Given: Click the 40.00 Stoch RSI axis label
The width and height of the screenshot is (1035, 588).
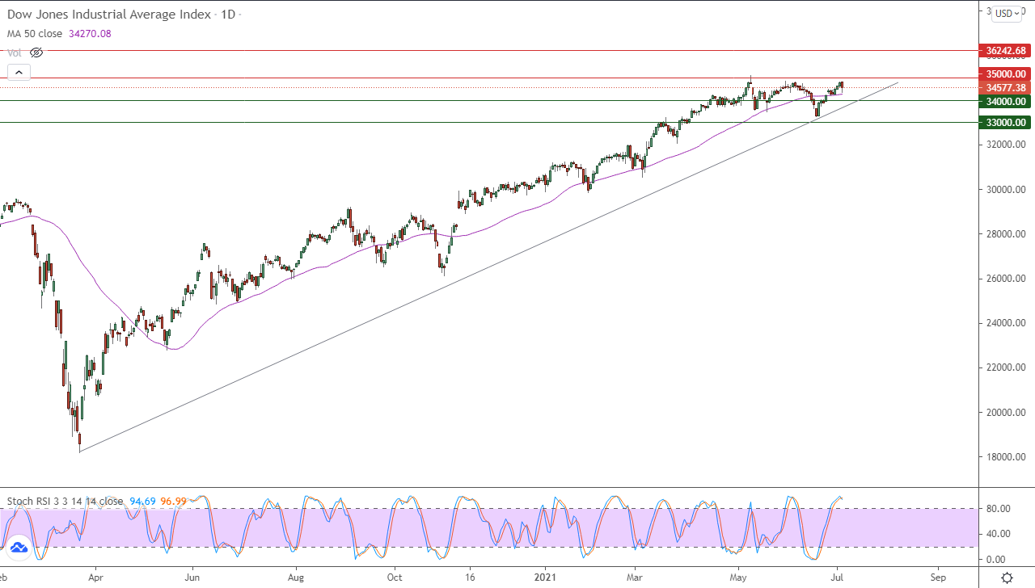Looking at the screenshot, I should coord(998,534).
